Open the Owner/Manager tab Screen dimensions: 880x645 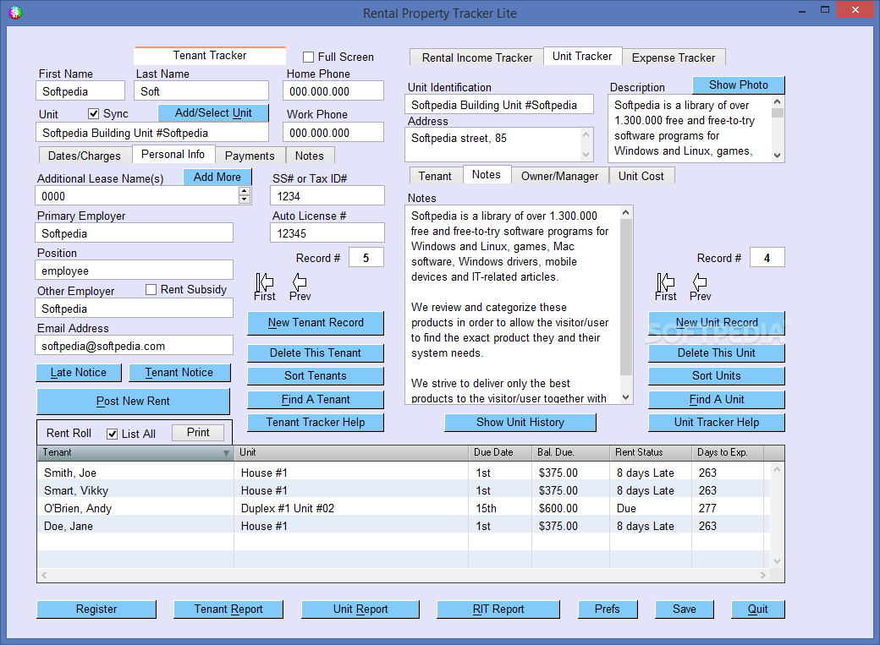[x=559, y=176]
